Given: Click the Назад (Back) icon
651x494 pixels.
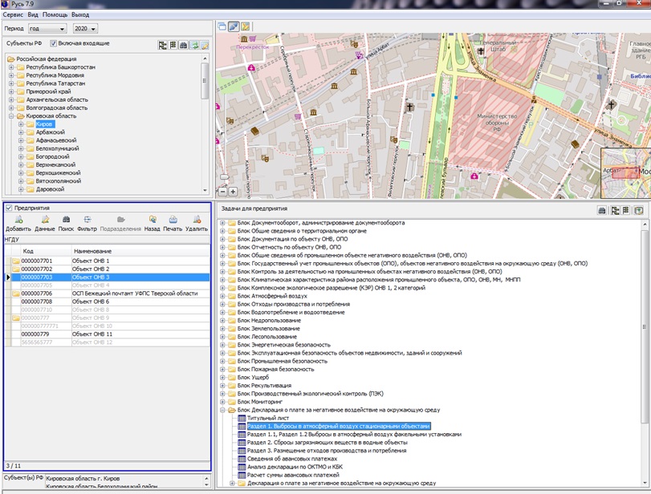Looking at the screenshot, I should point(152,220).
